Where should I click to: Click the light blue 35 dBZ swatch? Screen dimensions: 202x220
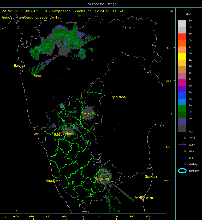click(x=182, y=102)
